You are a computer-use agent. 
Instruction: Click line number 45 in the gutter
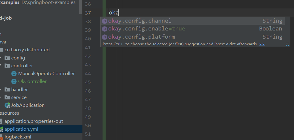pos(87,82)
